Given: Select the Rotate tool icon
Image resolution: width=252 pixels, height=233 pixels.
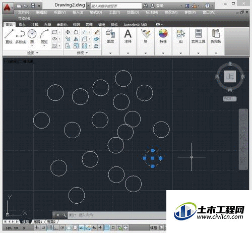Looking at the screenshot, I should coord(76,32).
